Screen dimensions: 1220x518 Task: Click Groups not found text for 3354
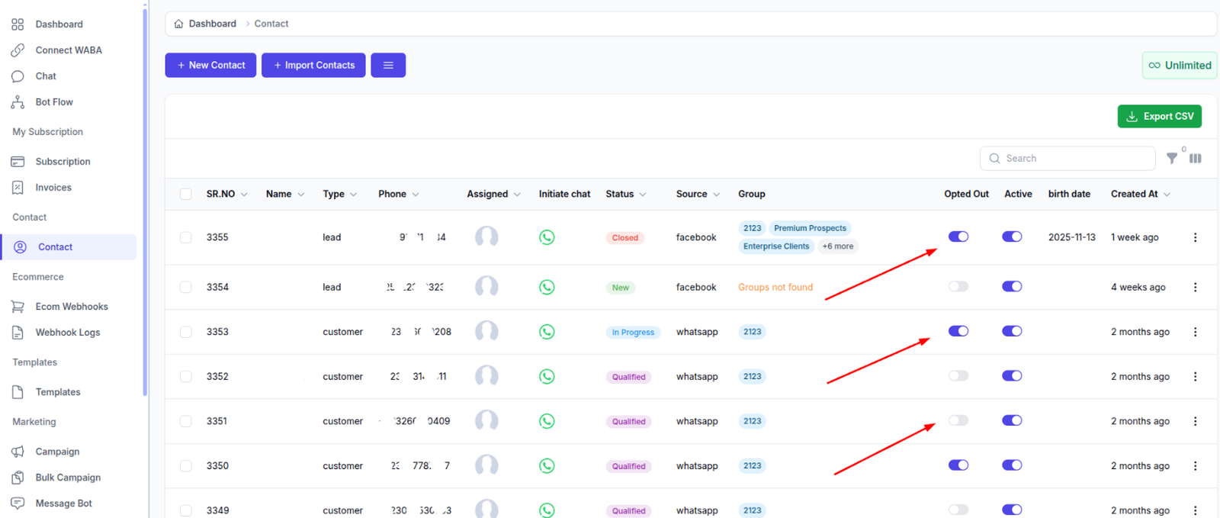click(x=775, y=288)
